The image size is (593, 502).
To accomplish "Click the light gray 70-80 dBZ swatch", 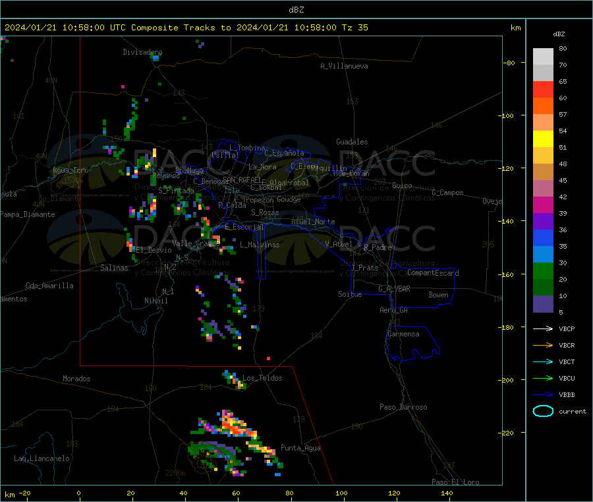I will click(x=543, y=57).
